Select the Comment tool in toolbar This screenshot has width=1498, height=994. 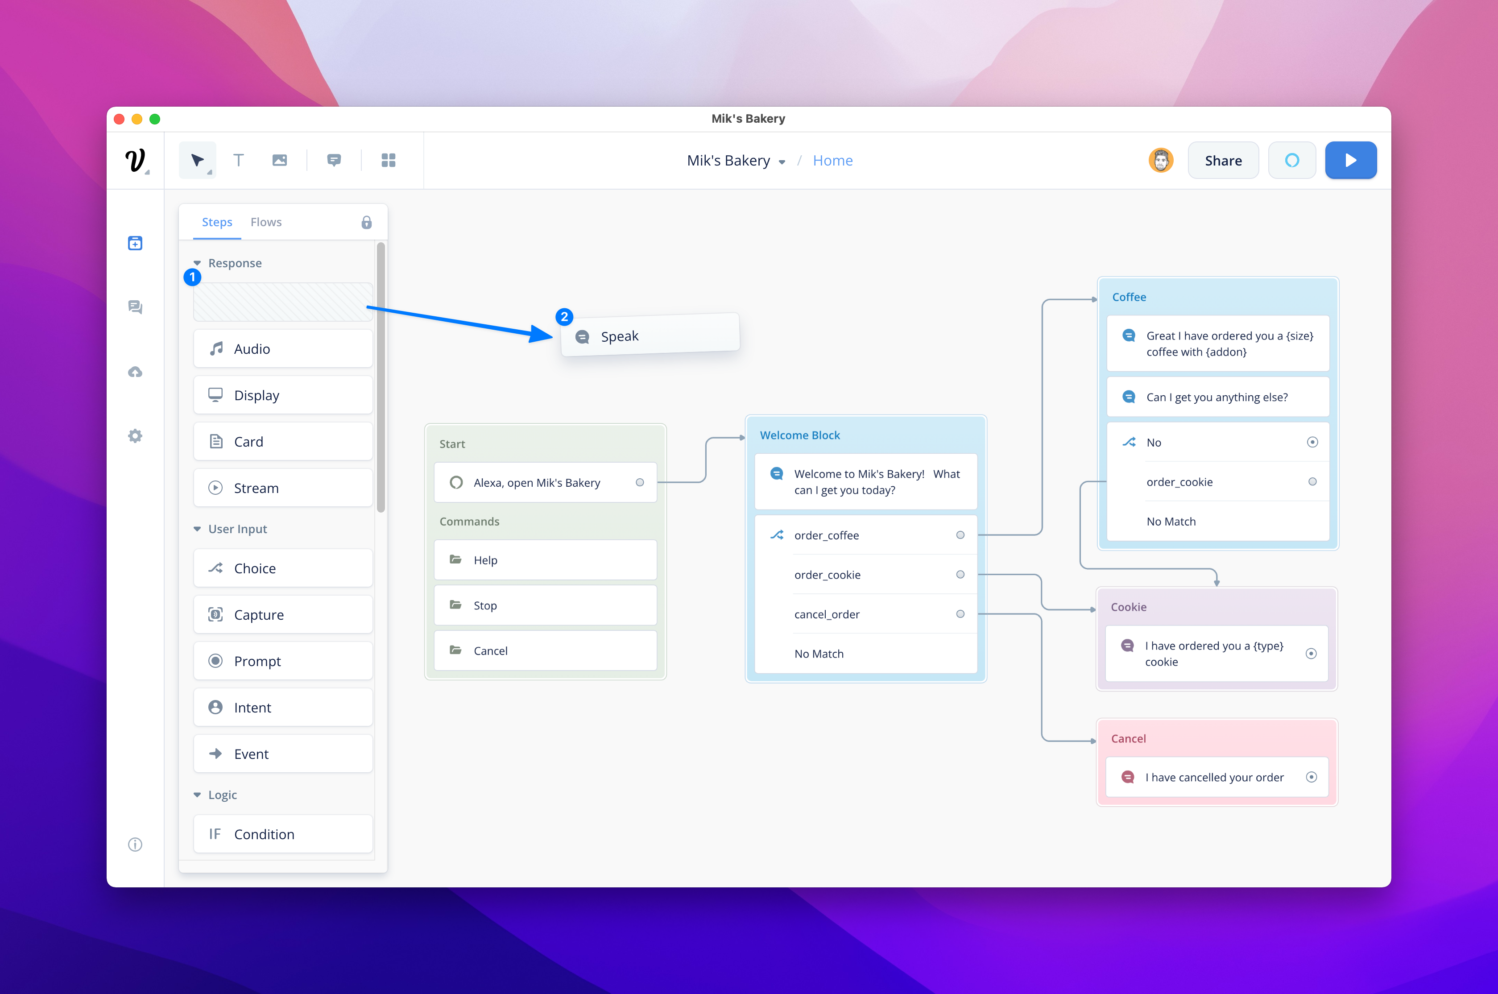pyautogui.click(x=334, y=160)
